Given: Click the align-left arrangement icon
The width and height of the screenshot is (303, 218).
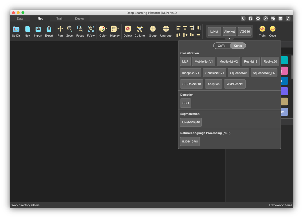Looking at the screenshot, I should point(178,28).
